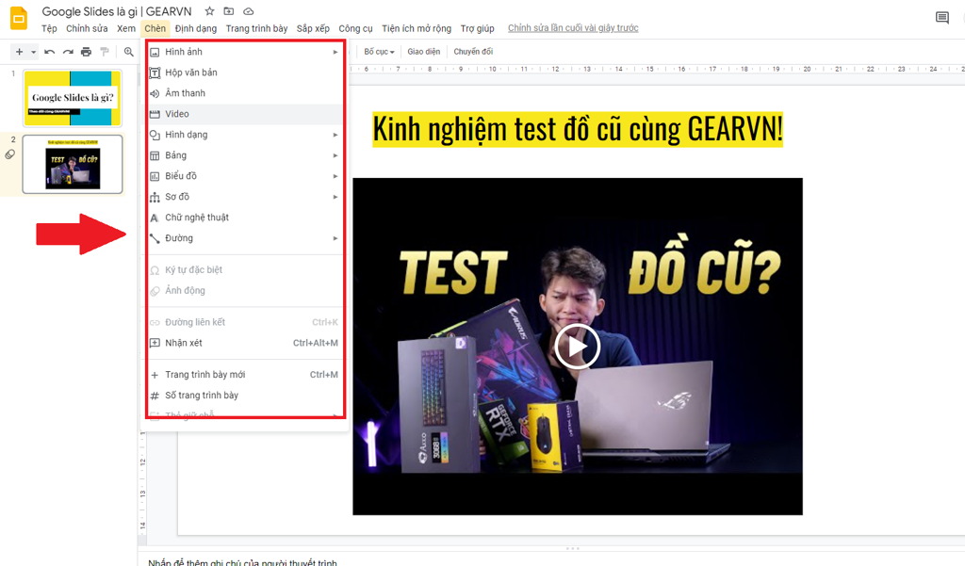Click slide 2 linked animation icon
Viewport: 965px width, 566px height.
tap(9, 154)
